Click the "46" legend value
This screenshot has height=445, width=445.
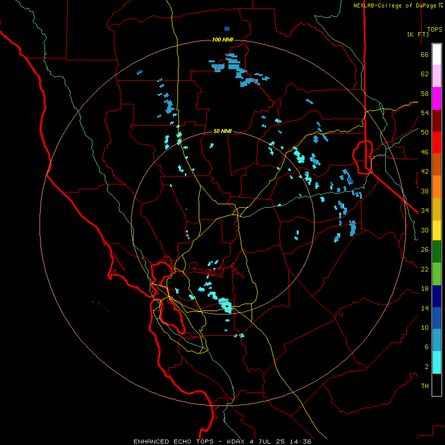pos(425,152)
